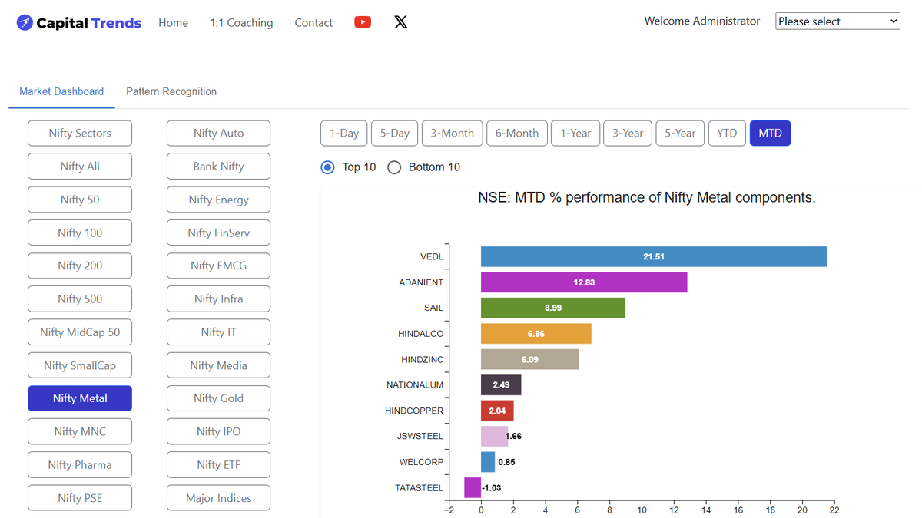
Task: Choose Nifty Media index
Action: (219, 365)
